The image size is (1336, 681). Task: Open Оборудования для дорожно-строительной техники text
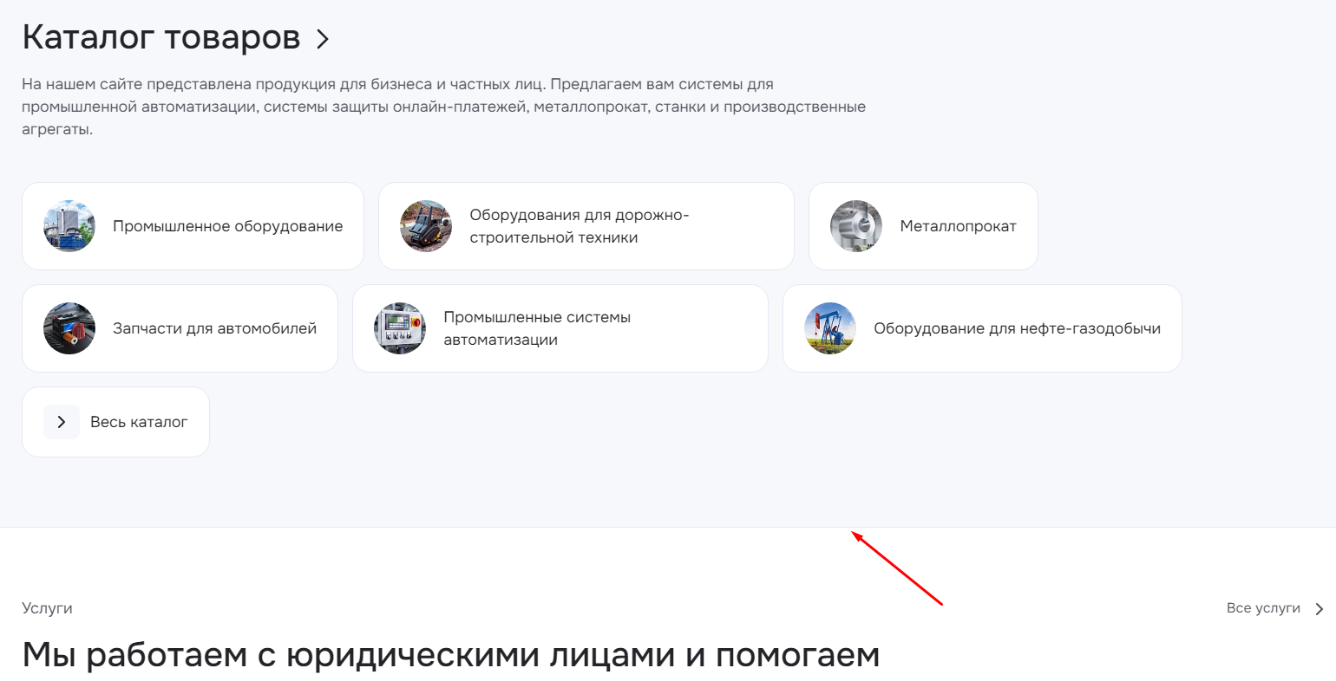[579, 226]
